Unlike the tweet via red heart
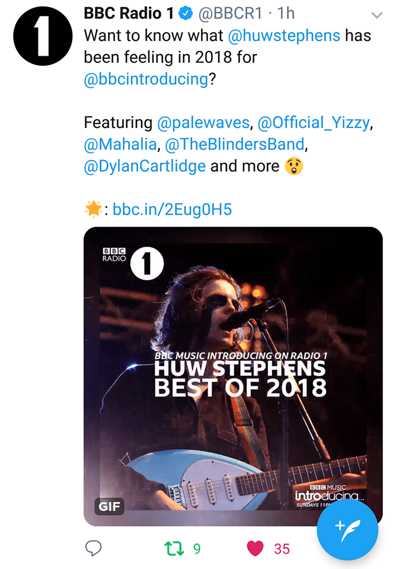Image resolution: width=396 pixels, height=569 pixels. (255, 548)
